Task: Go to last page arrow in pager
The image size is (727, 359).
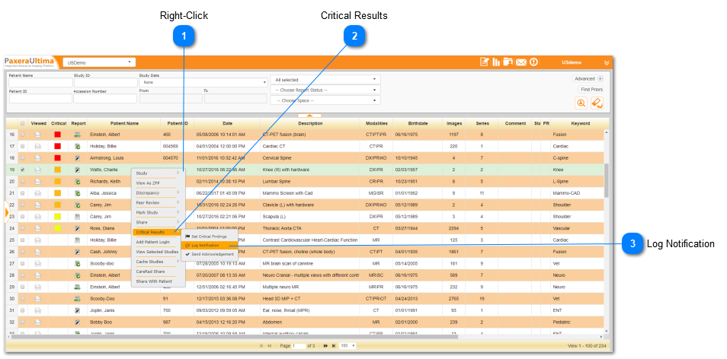Action: pyautogui.click(x=333, y=345)
